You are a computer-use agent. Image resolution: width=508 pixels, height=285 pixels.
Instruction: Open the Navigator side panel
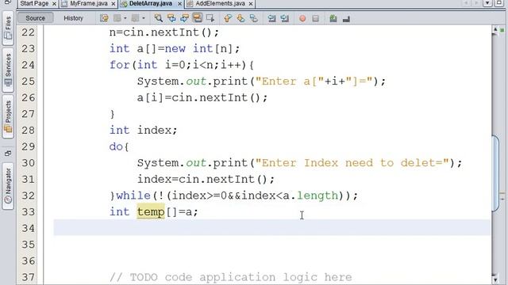(8, 186)
